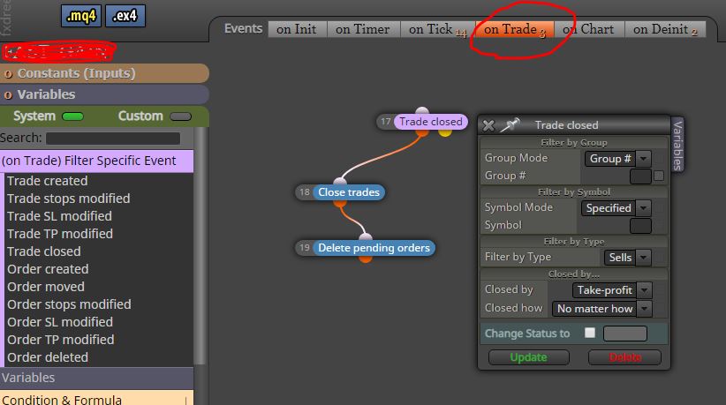Select the Trade closed node 17
Viewport: 726px width, 405px height.
coord(431,122)
